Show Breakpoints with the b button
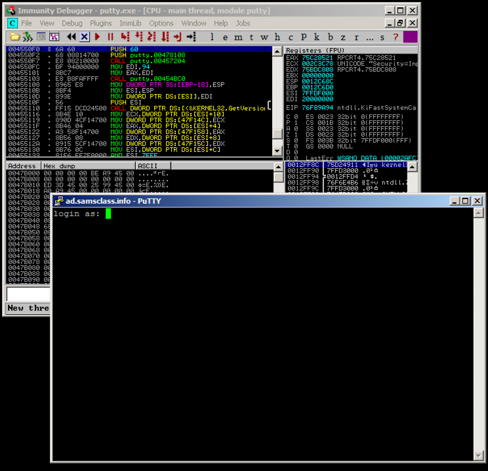 [330, 37]
